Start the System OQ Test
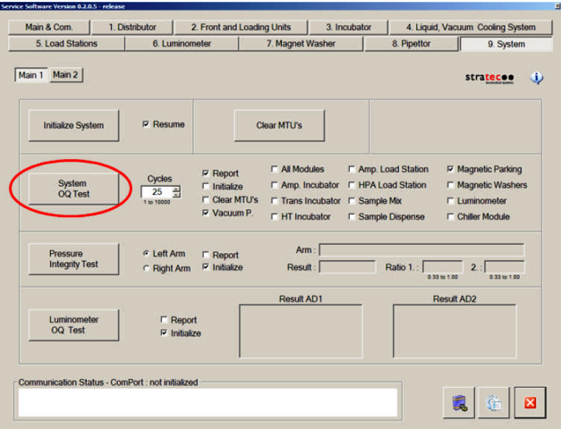This screenshot has height=429, width=561. coord(72,189)
